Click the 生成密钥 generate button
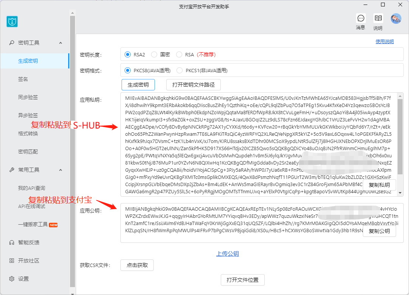Image resolution: width=409 pixels, height=295 pixels. click(138, 85)
